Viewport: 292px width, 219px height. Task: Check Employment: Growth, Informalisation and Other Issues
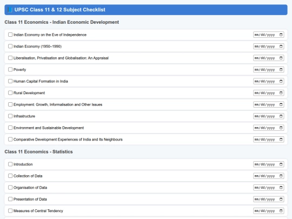coord(10,104)
